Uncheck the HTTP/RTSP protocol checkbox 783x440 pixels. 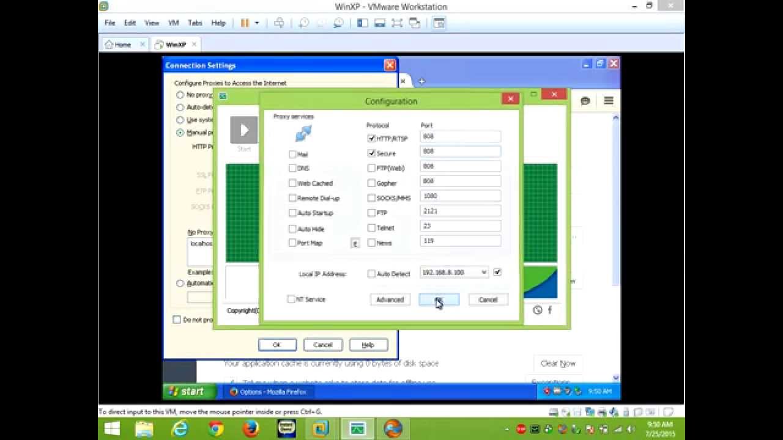[371, 139]
